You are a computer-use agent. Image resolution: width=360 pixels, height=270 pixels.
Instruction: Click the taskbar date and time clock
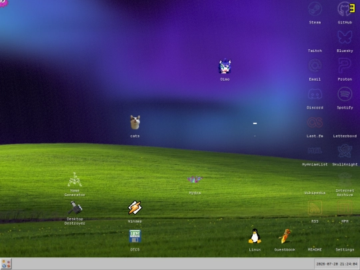(337, 264)
